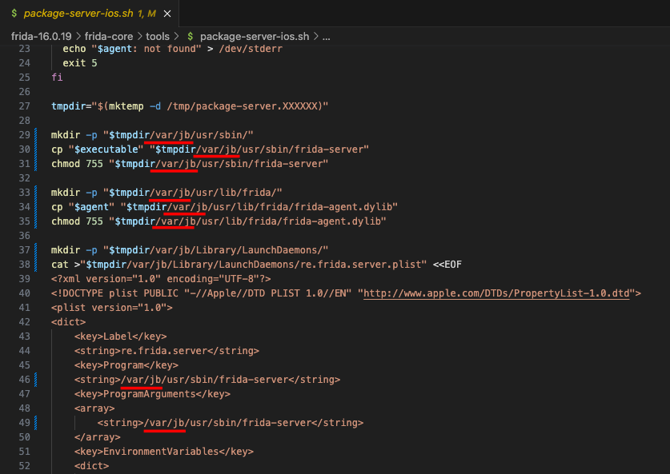Click the '<array>' opening tag

94,408
